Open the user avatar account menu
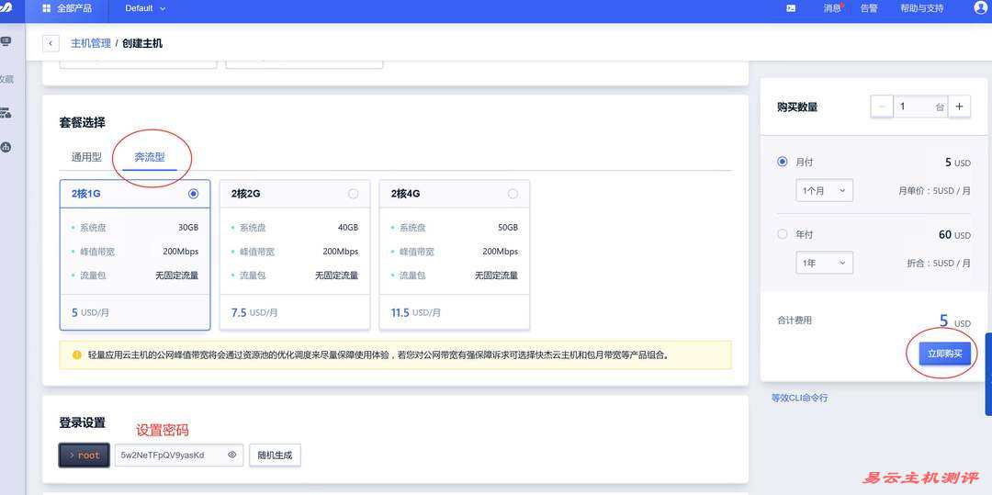 (x=980, y=8)
